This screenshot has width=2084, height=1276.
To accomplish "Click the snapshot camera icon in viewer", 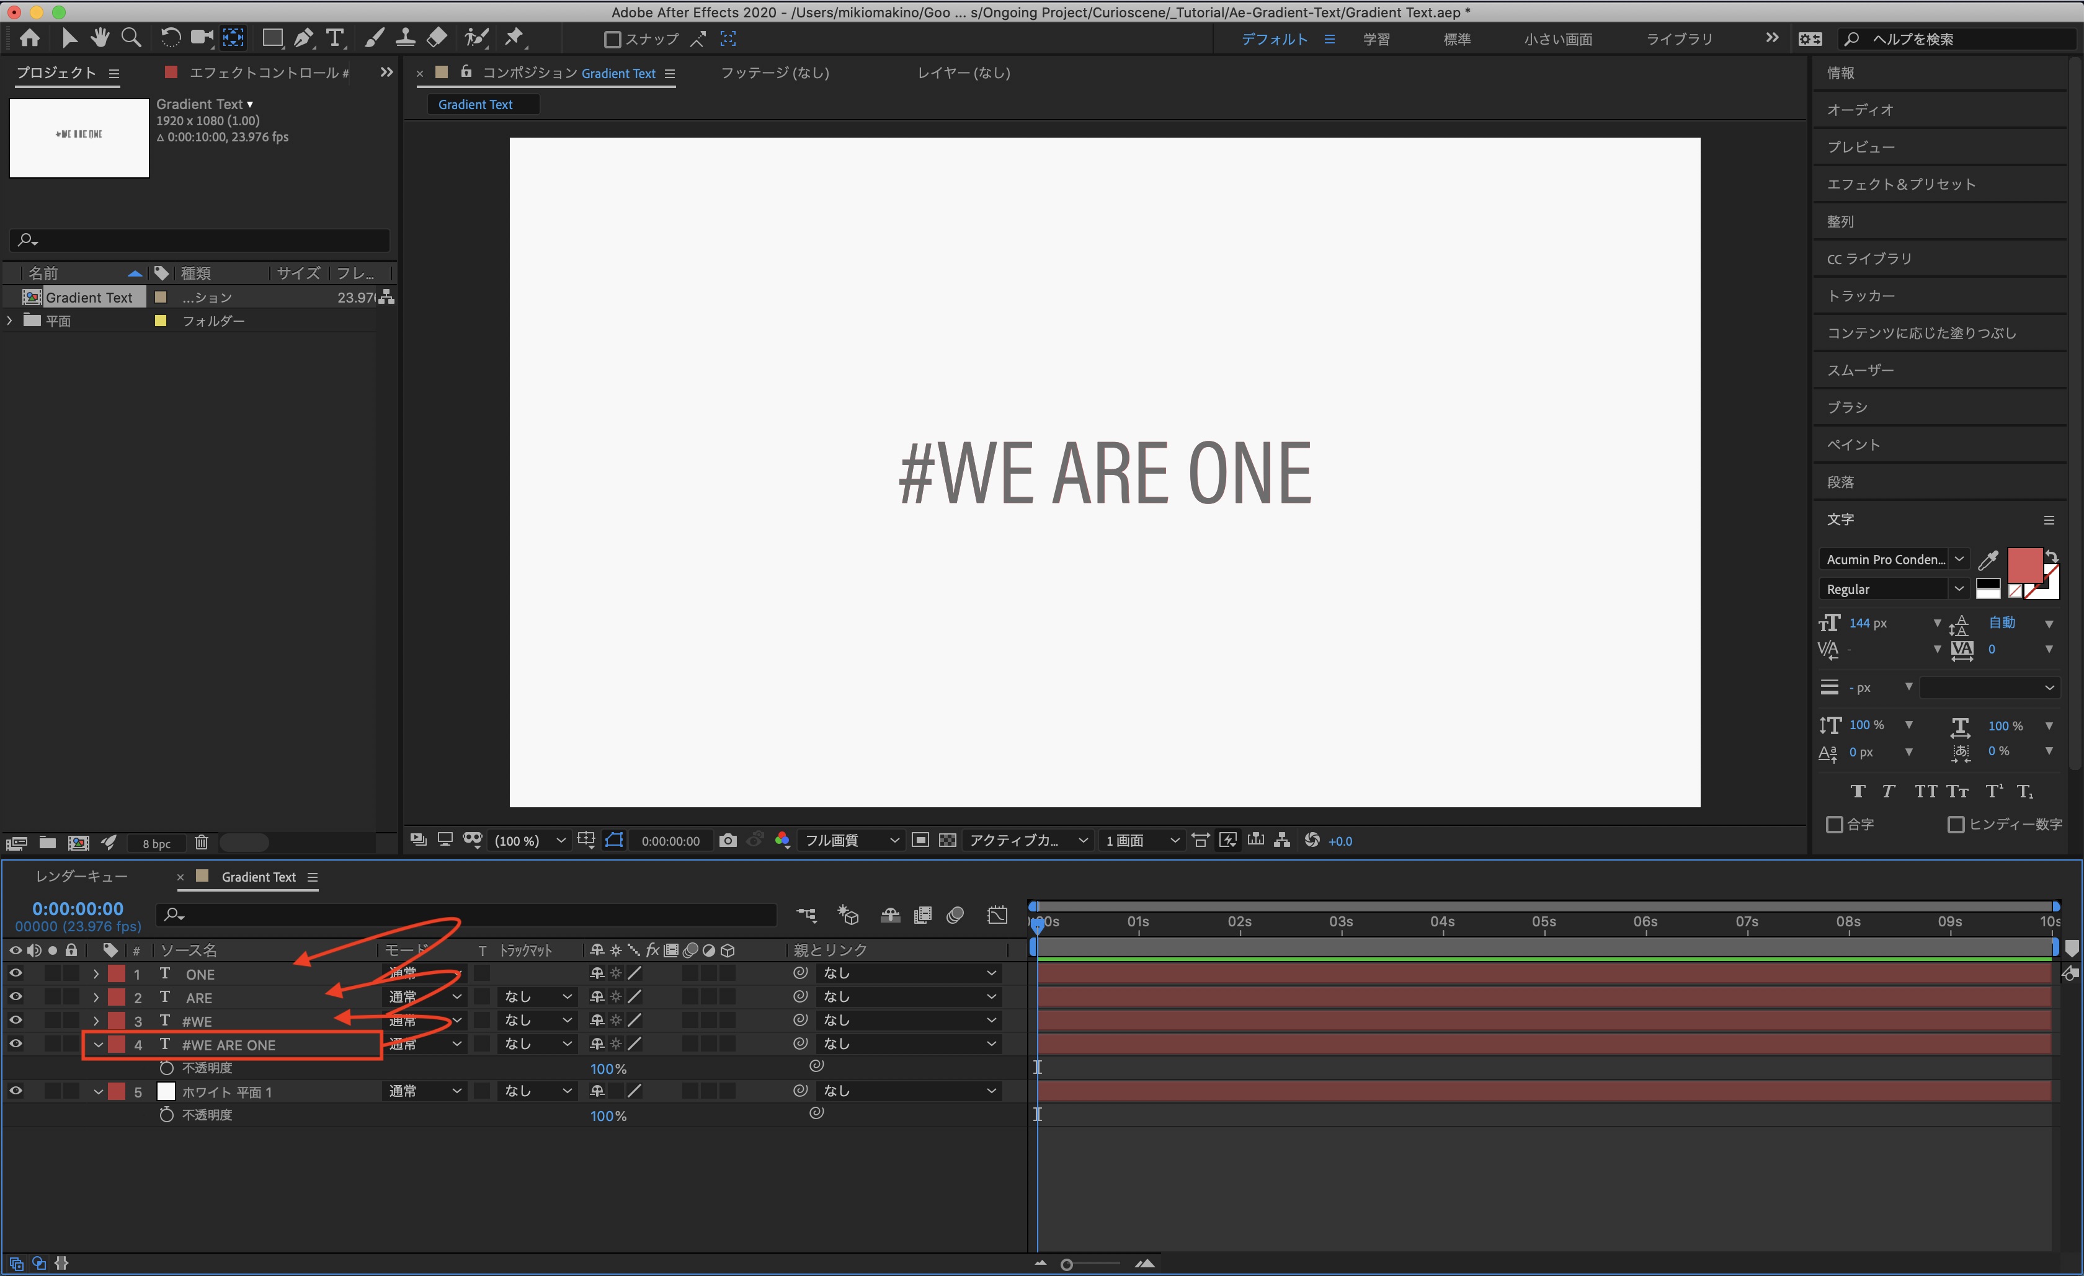I will (x=728, y=841).
